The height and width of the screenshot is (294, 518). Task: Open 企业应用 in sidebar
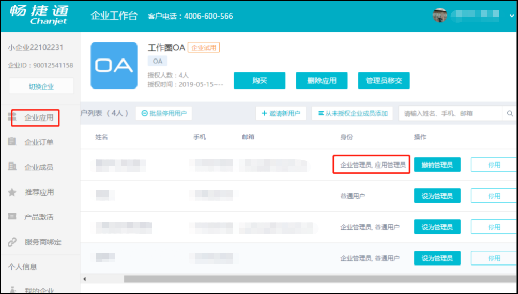(x=39, y=117)
